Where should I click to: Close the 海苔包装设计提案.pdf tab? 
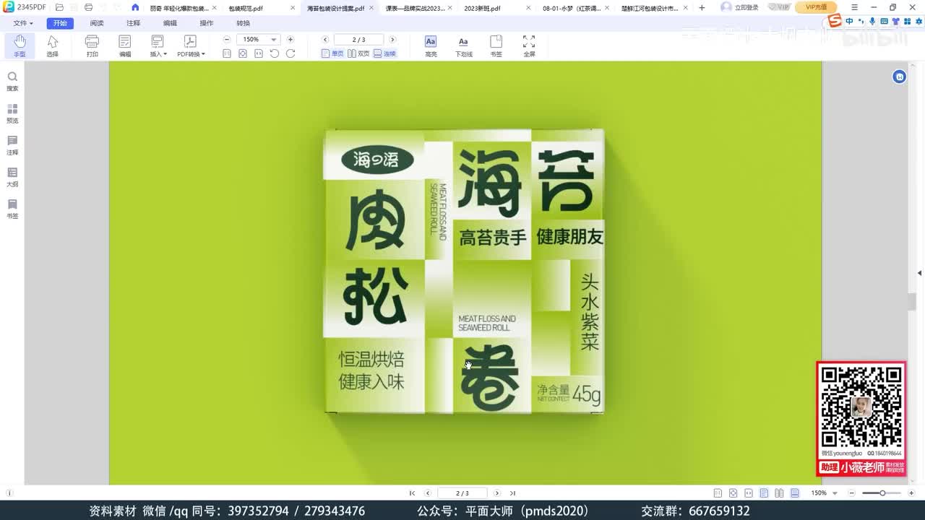pyautogui.click(x=371, y=8)
